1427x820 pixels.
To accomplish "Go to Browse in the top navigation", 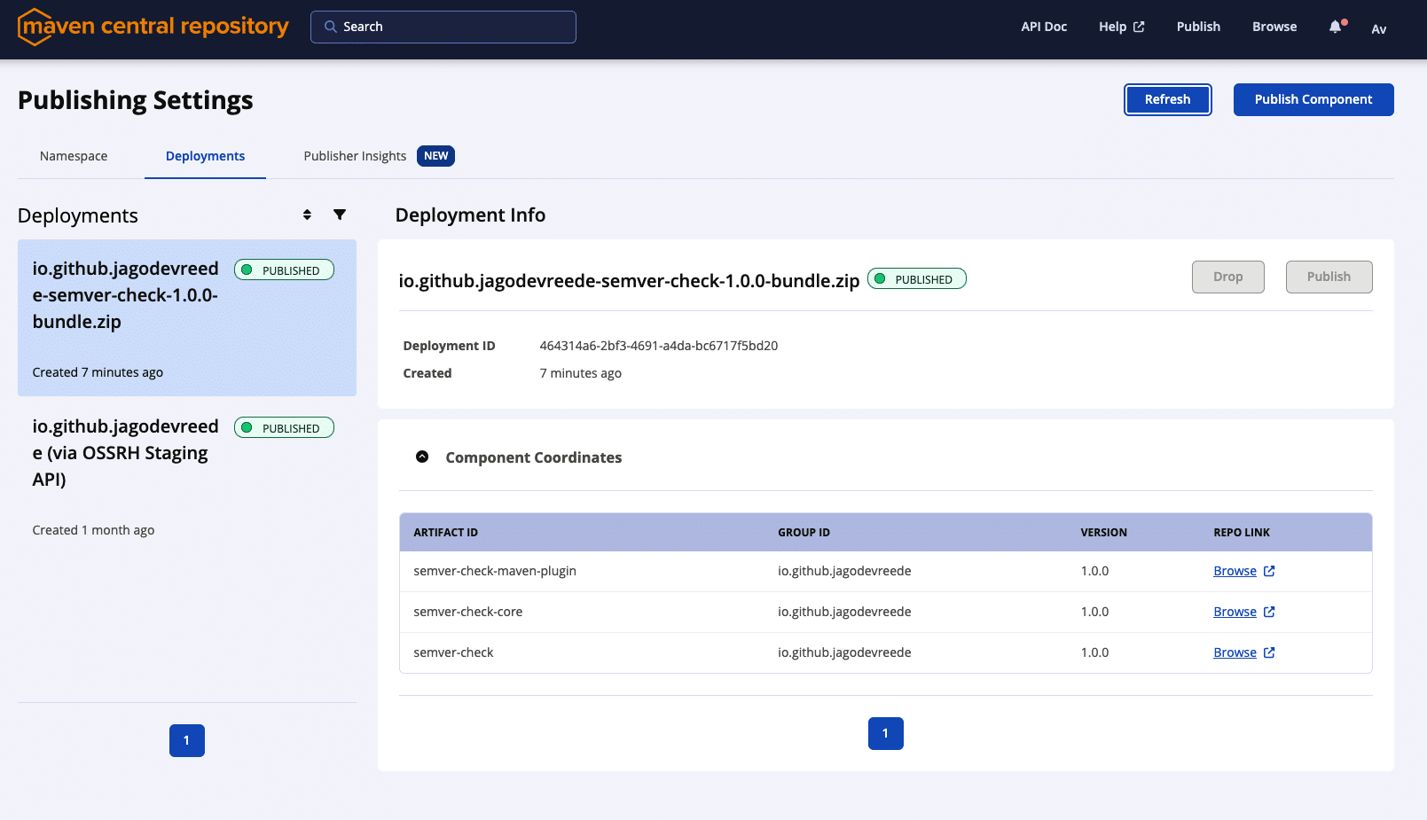I will coord(1274,27).
